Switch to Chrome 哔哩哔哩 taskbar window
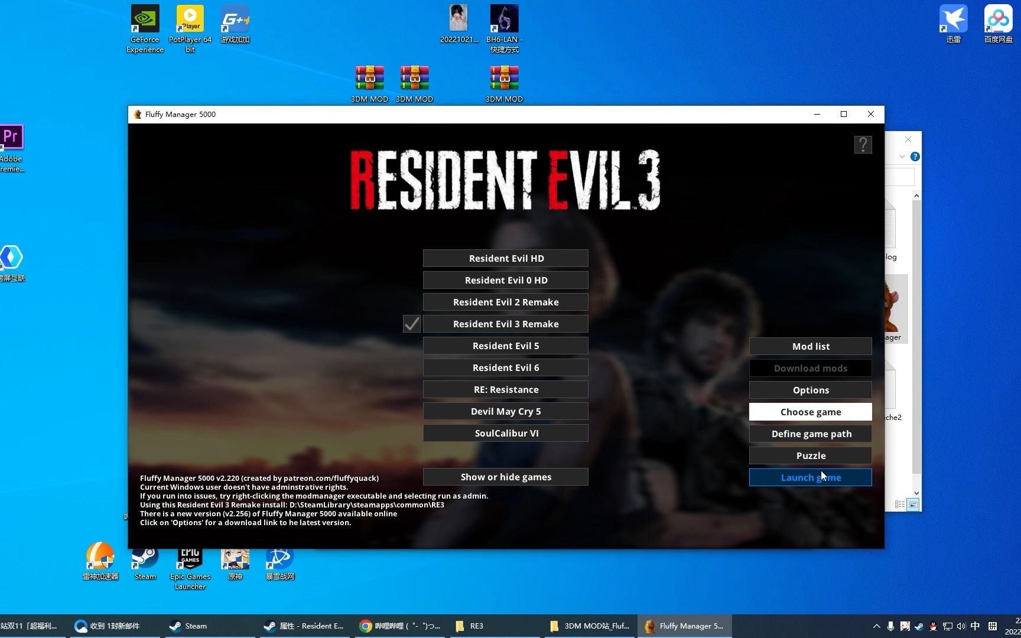 (x=400, y=626)
